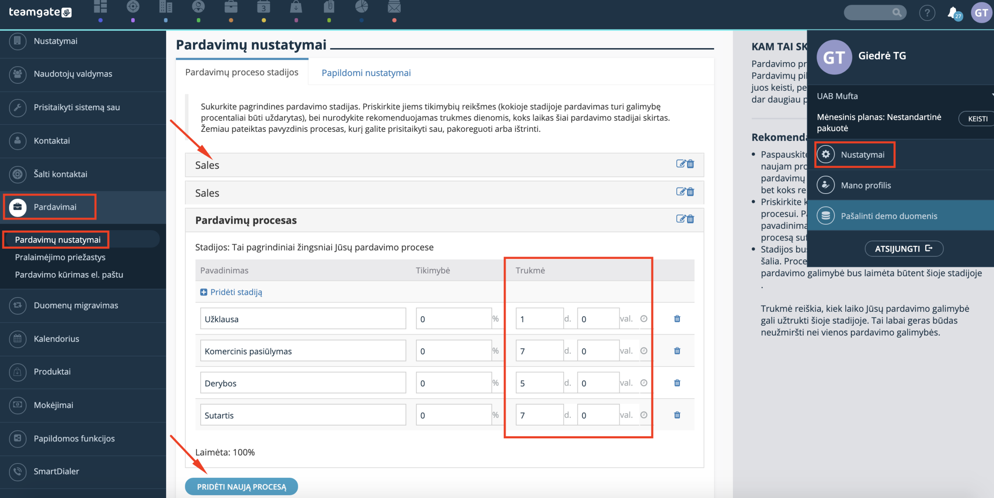Open Duomenų migravimas in sidebar
Image resolution: width=994 pixels, height=498 pixels.
coord(83,305)
